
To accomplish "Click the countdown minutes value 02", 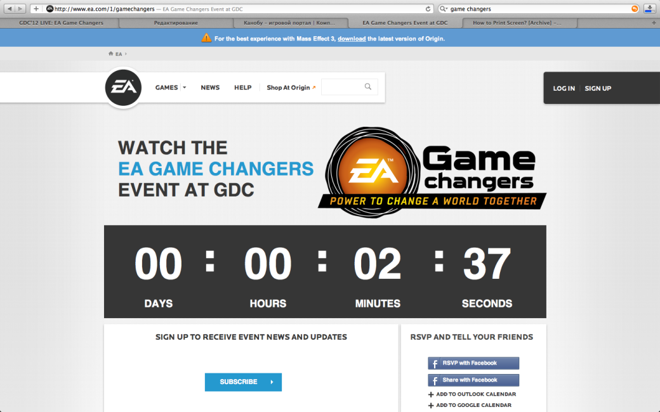I will pyautogui.click(x=378, y=264).
